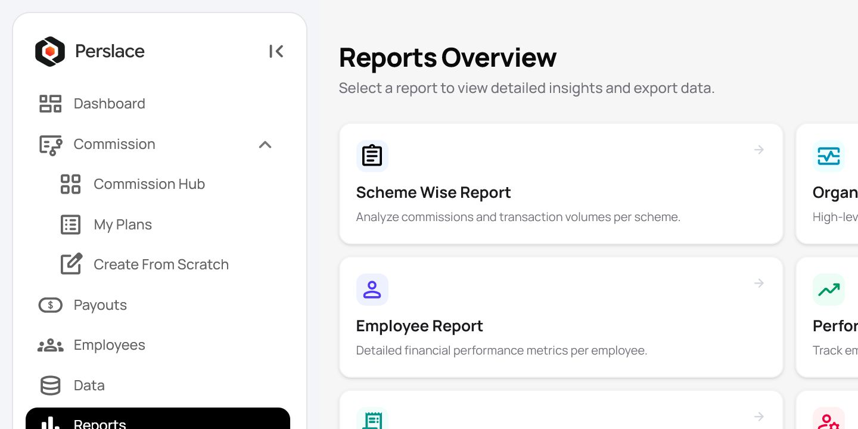Click the Perslace brand name
Image resolution: width=858 pixels, height=429 pixels.
[x=110, y=51]
